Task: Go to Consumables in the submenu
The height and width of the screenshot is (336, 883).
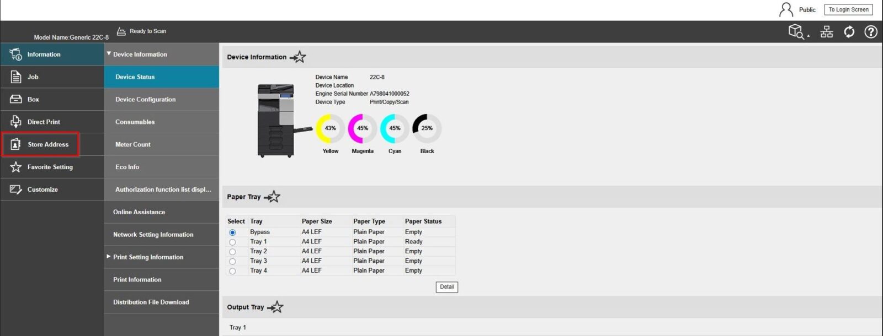Action: point(135,122)
